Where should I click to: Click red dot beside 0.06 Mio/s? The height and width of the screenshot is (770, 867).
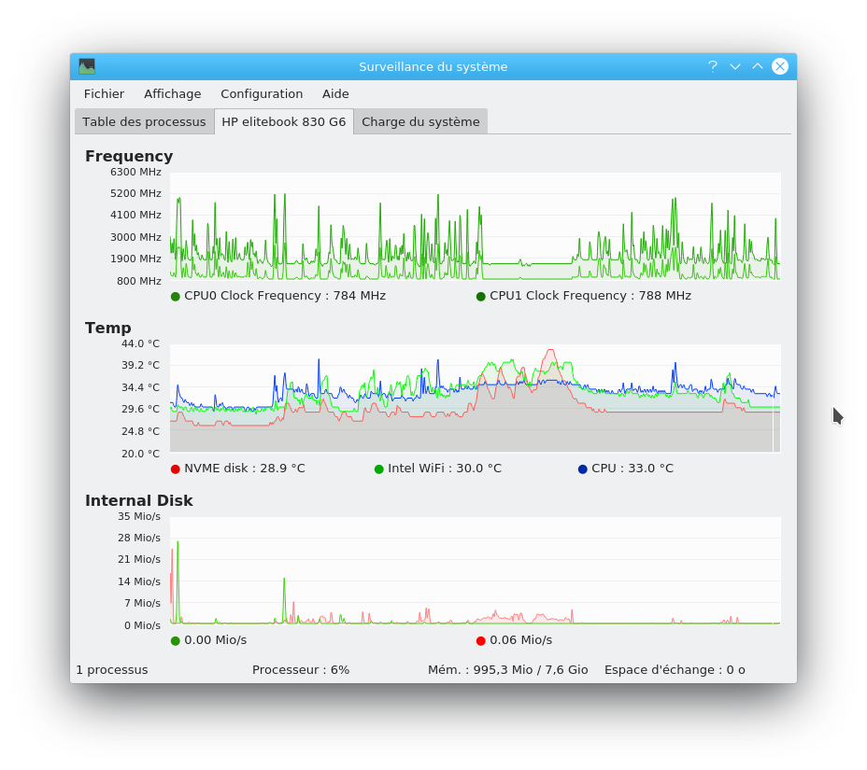point(480,641)
